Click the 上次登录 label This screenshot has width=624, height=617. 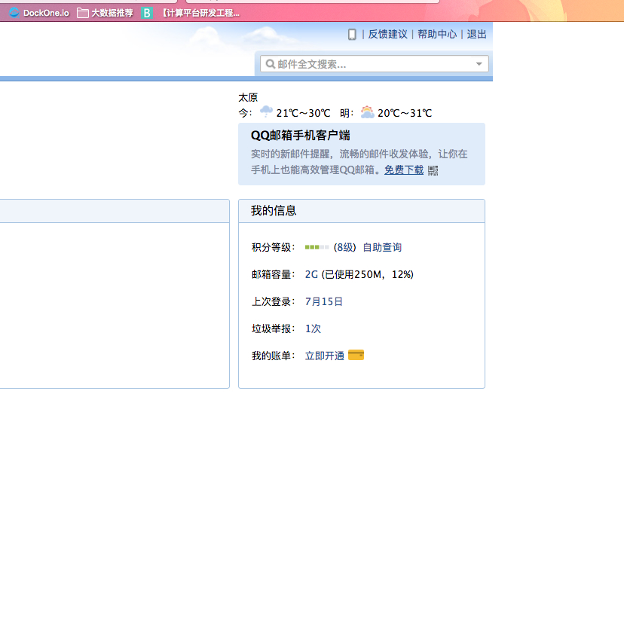[x=273, y=301]
